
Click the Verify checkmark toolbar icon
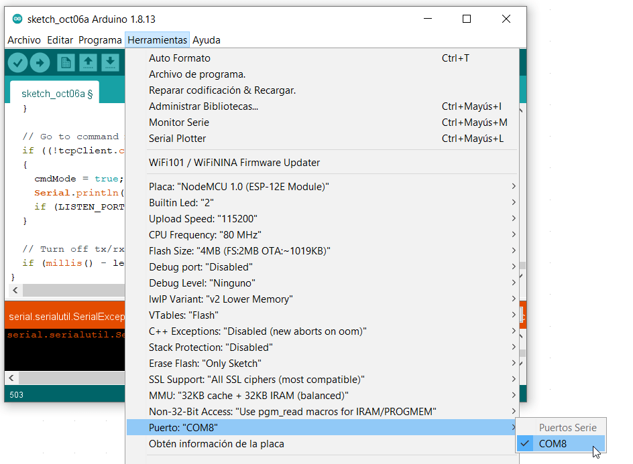18,63
